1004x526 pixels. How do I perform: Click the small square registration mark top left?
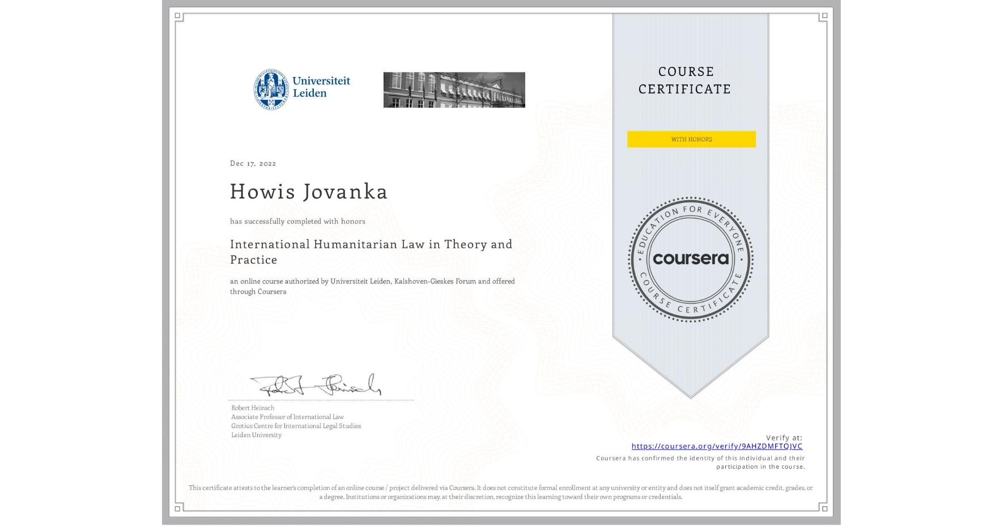178,15
